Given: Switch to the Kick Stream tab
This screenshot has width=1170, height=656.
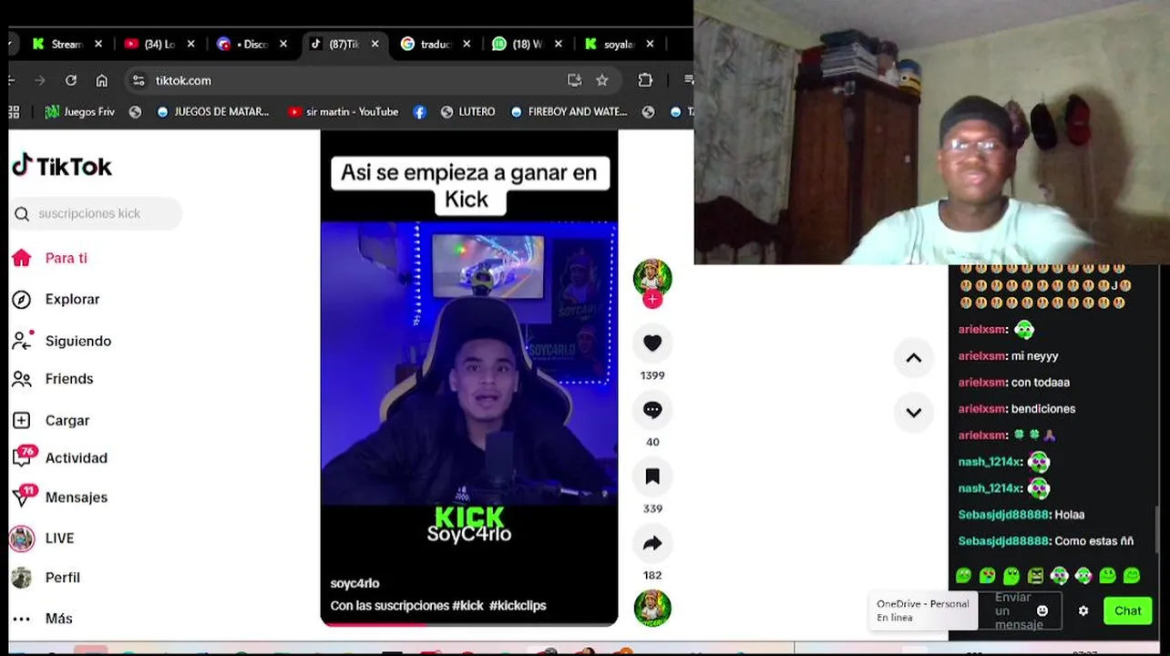Looking at the screenshot, I should click(x=67, y=44).
